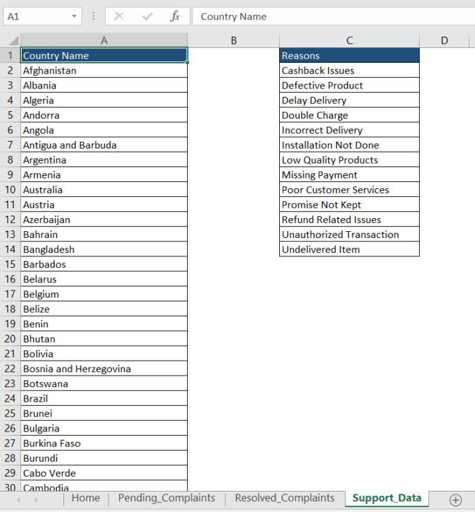Open the Name Box dropdown arrow
This screenshot has width=475, height=512.
(x=74, y=16)
